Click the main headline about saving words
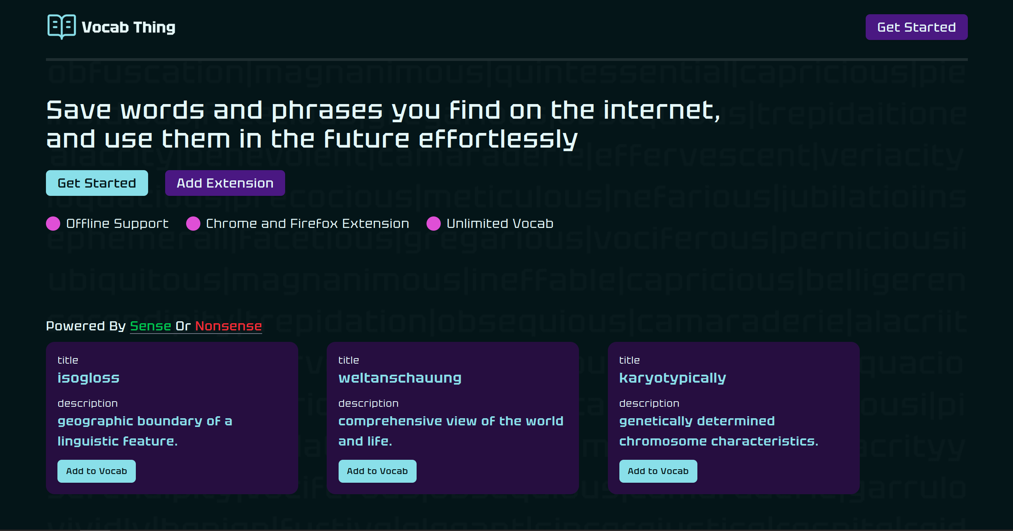The width and height of the screenshot is (1013, 531). pos(383,124)
